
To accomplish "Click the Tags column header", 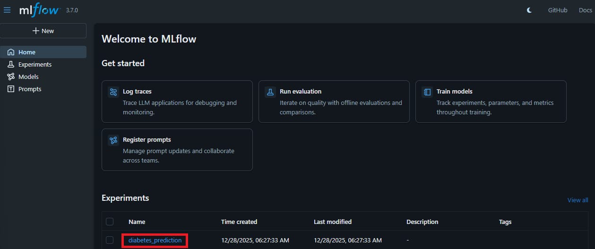I will 505,222.
